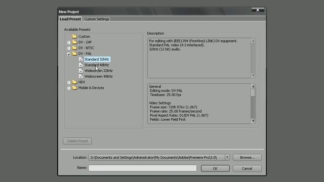Expand the DV - 24P preset folder

click(69, 42)
